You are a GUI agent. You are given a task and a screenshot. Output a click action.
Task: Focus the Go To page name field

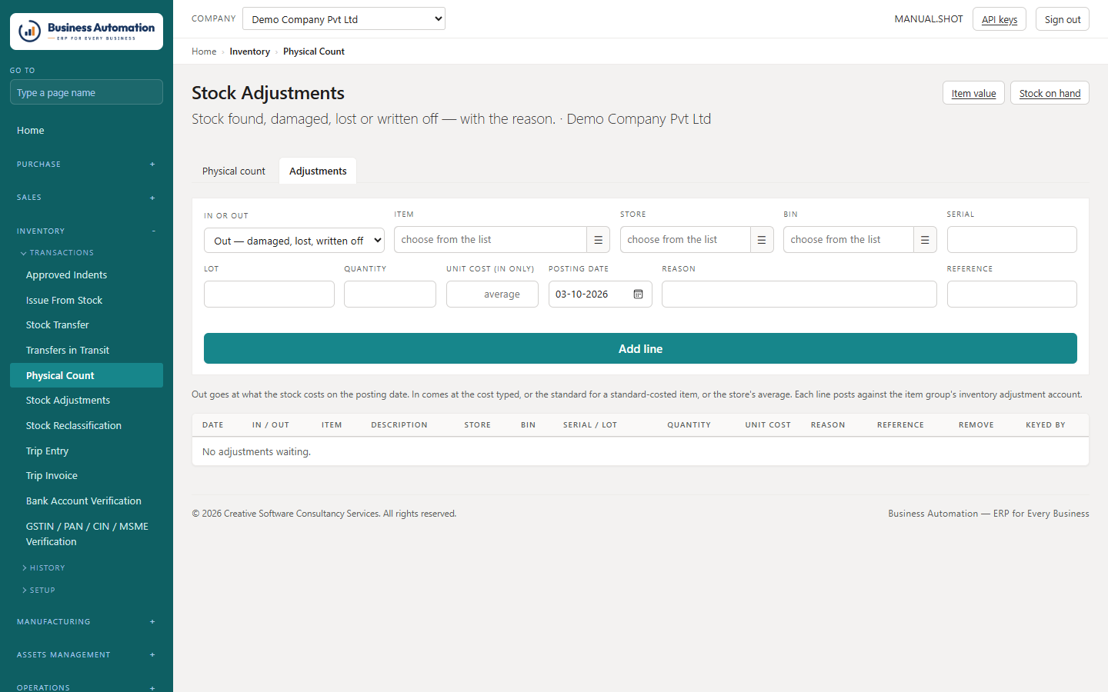coord(86,92)
